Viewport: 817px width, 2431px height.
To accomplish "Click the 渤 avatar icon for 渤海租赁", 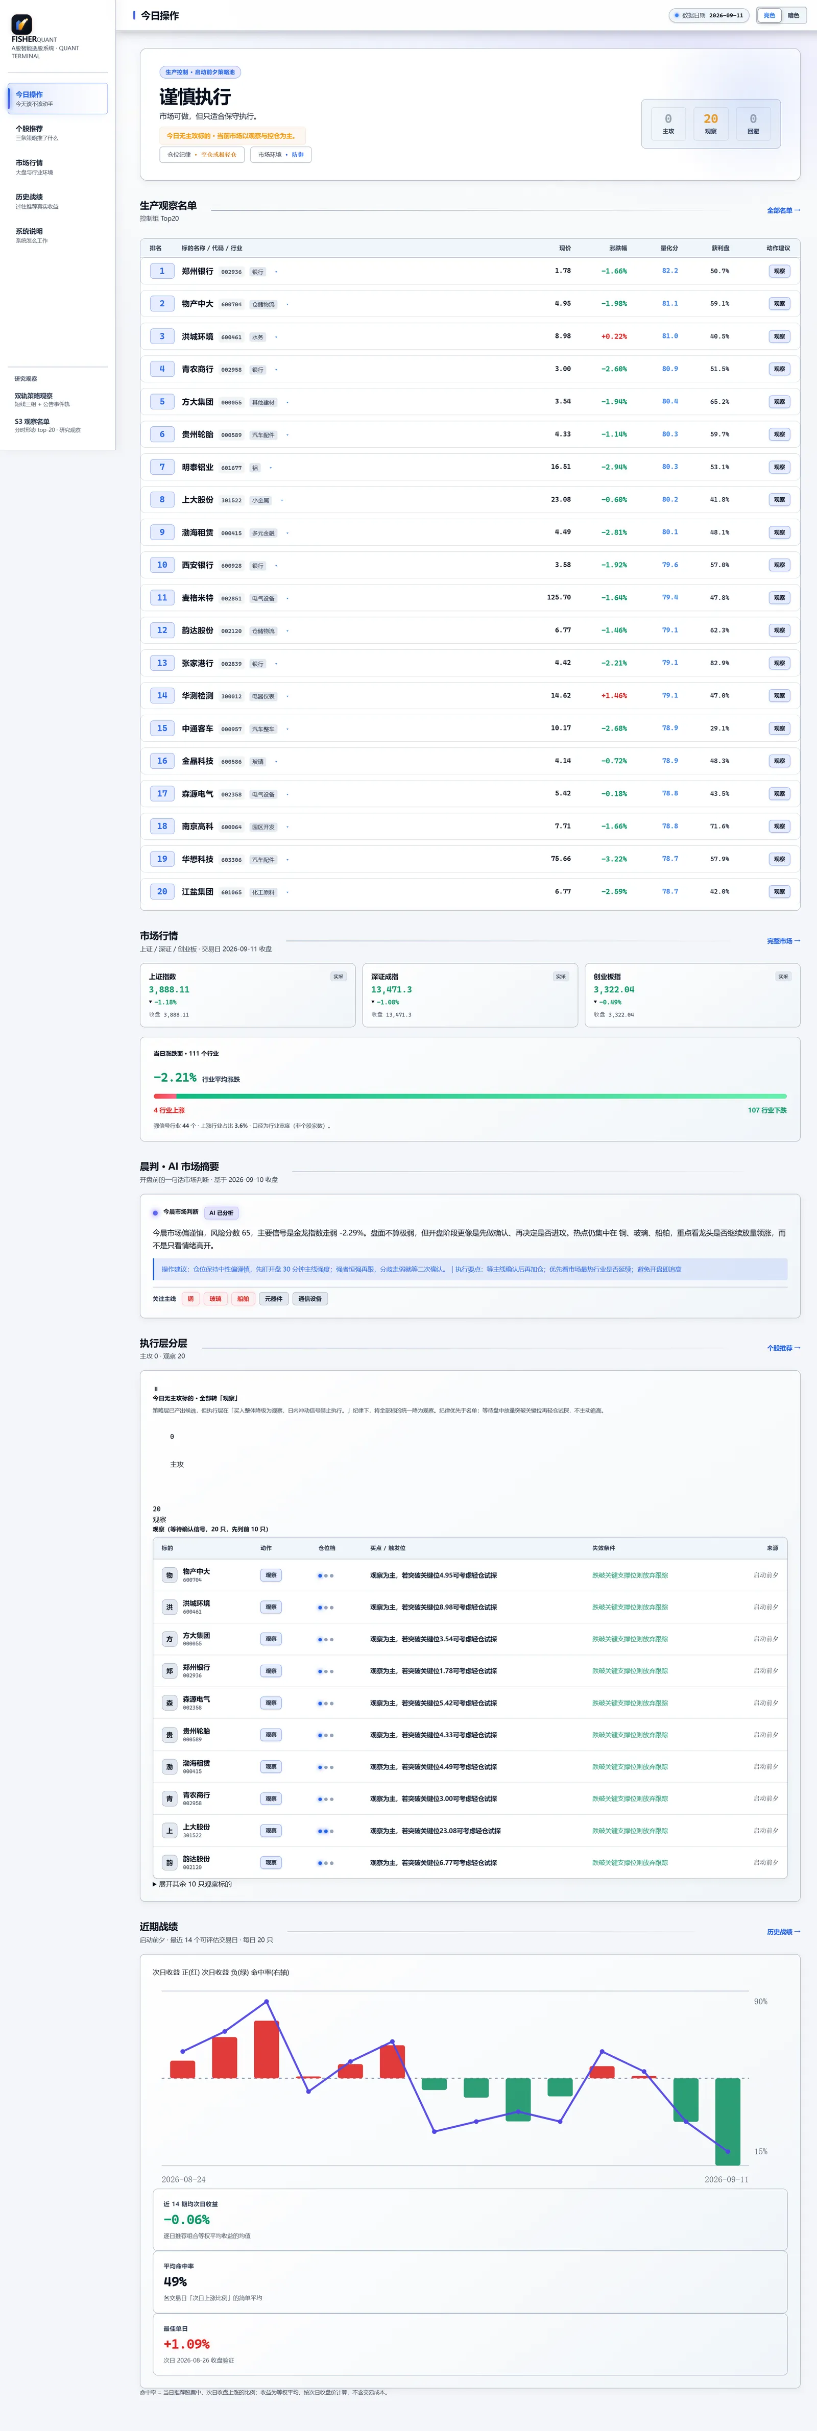I will 170,1767.
